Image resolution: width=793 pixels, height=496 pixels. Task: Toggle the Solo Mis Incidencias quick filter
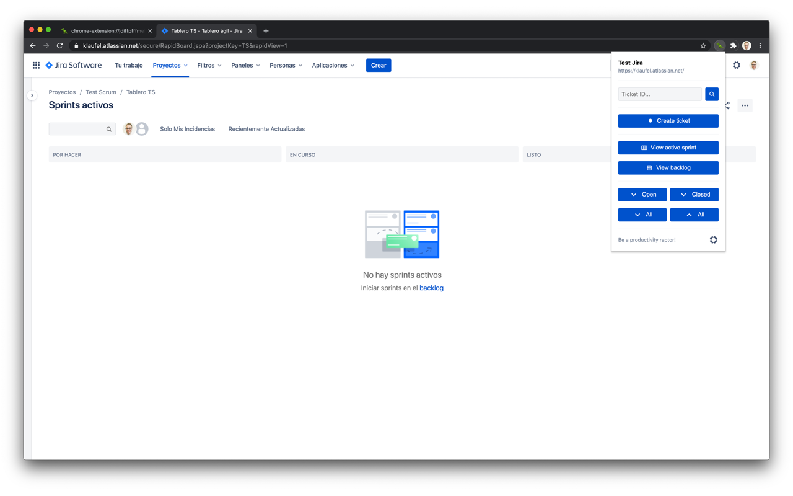[x=188, y=129]
